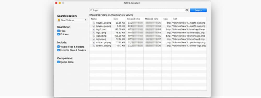Click path /Volumes/New Volume/logo2.png

click(x=188, y=32)
